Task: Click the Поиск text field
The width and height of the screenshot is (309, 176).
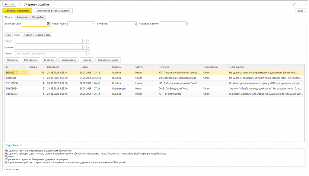Action: point(51,54)
